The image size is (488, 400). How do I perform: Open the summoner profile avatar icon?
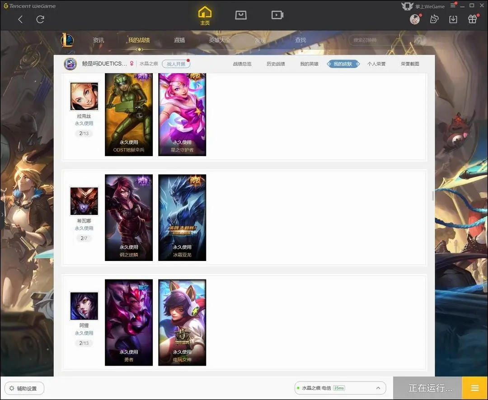click(x=70, y=64)
